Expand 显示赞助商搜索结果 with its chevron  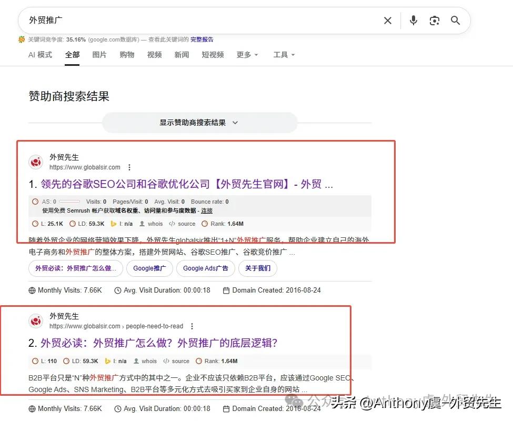coord(235,122)
